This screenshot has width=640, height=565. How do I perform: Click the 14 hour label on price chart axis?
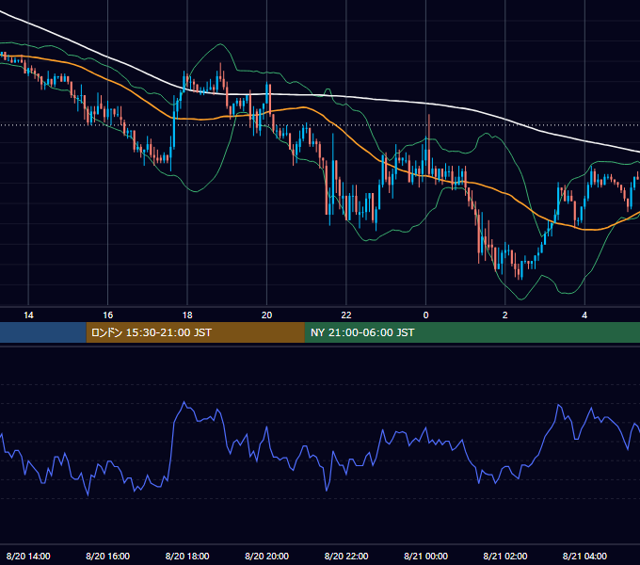28,315
